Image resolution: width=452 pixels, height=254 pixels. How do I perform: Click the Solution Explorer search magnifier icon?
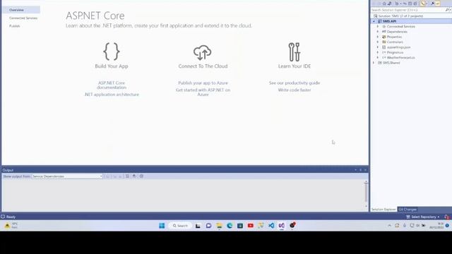pos(447,10)
